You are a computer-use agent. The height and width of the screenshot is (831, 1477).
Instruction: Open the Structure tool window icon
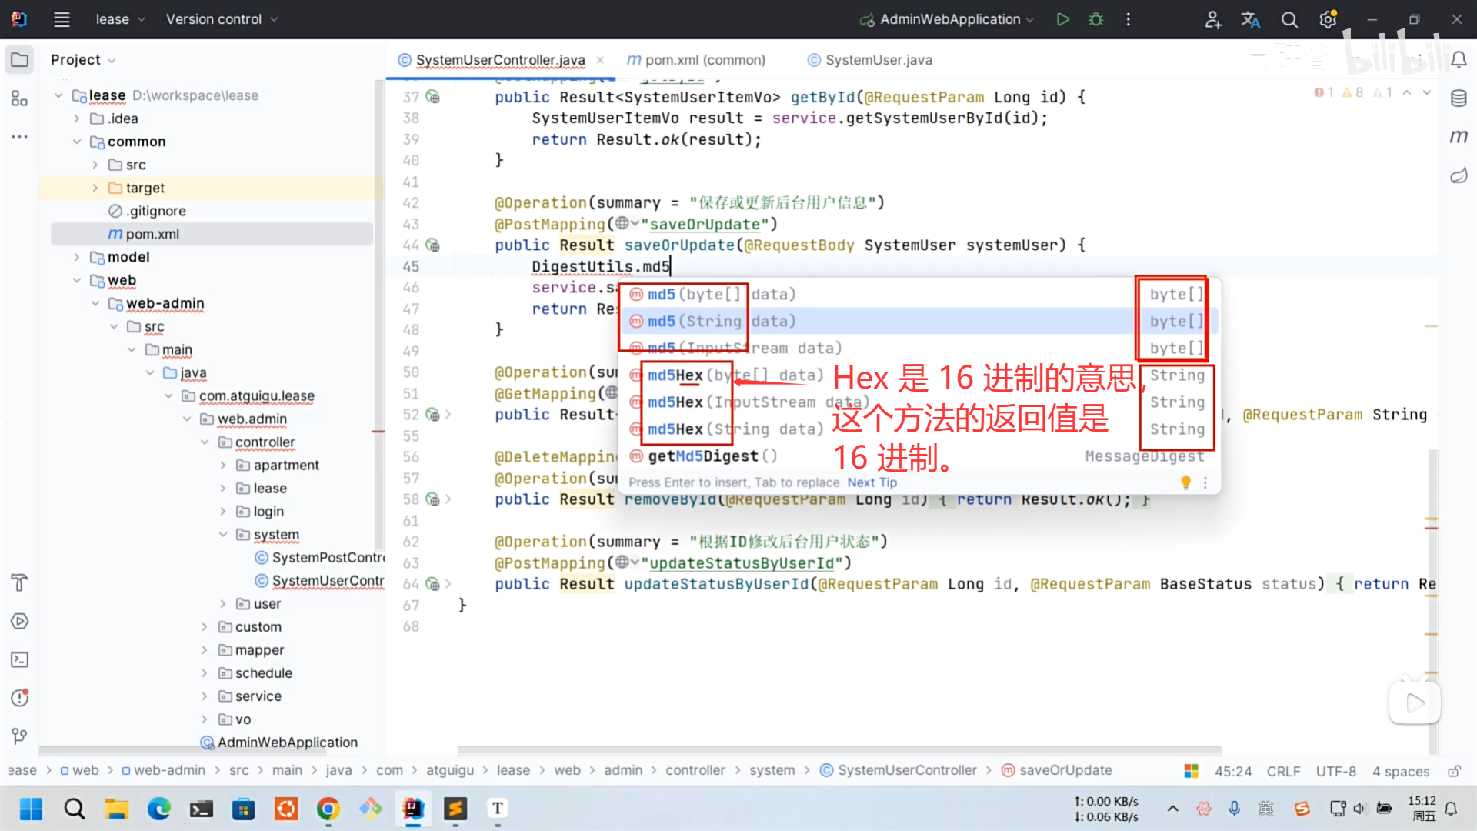pos(19,98)
